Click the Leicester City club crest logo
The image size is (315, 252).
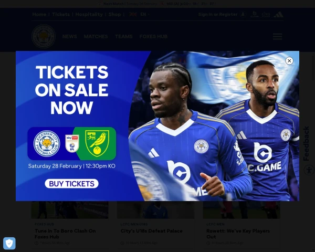point(44,36)
